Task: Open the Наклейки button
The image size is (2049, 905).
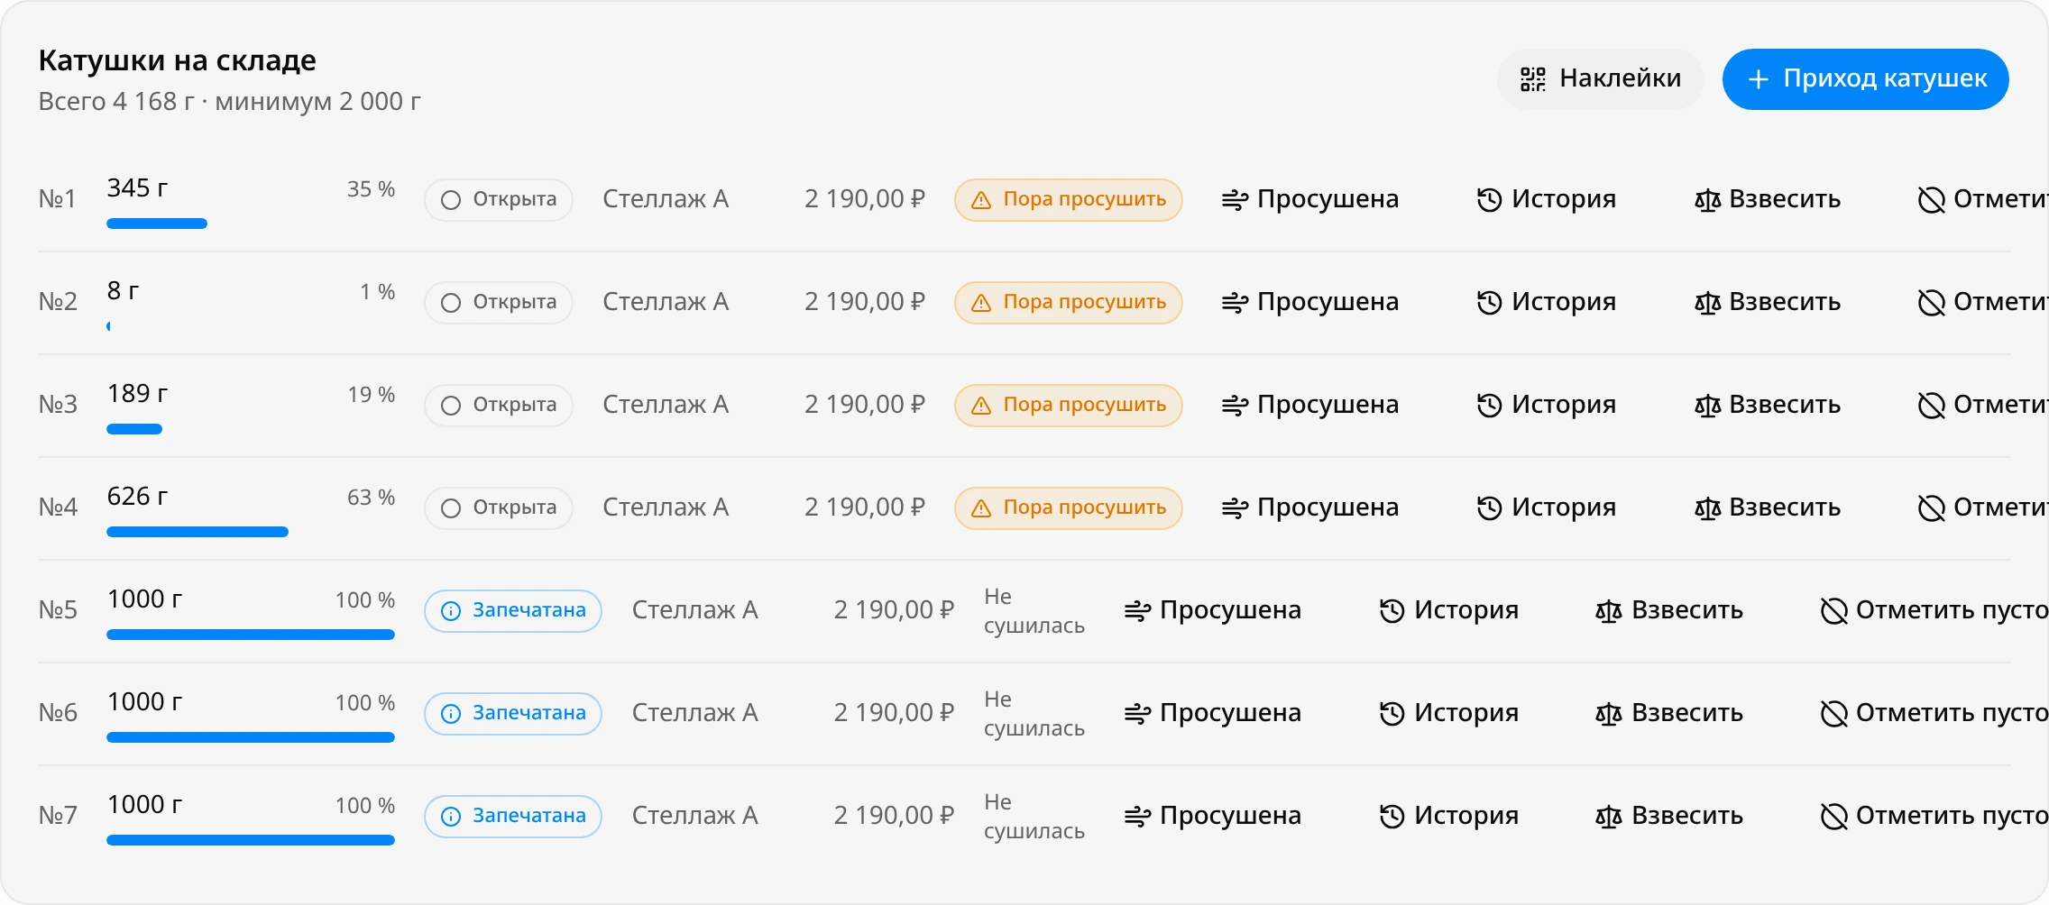Action: (1601, 79)
